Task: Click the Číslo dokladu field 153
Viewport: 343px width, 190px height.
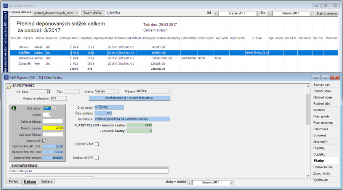Action: [x=103, y=113]
